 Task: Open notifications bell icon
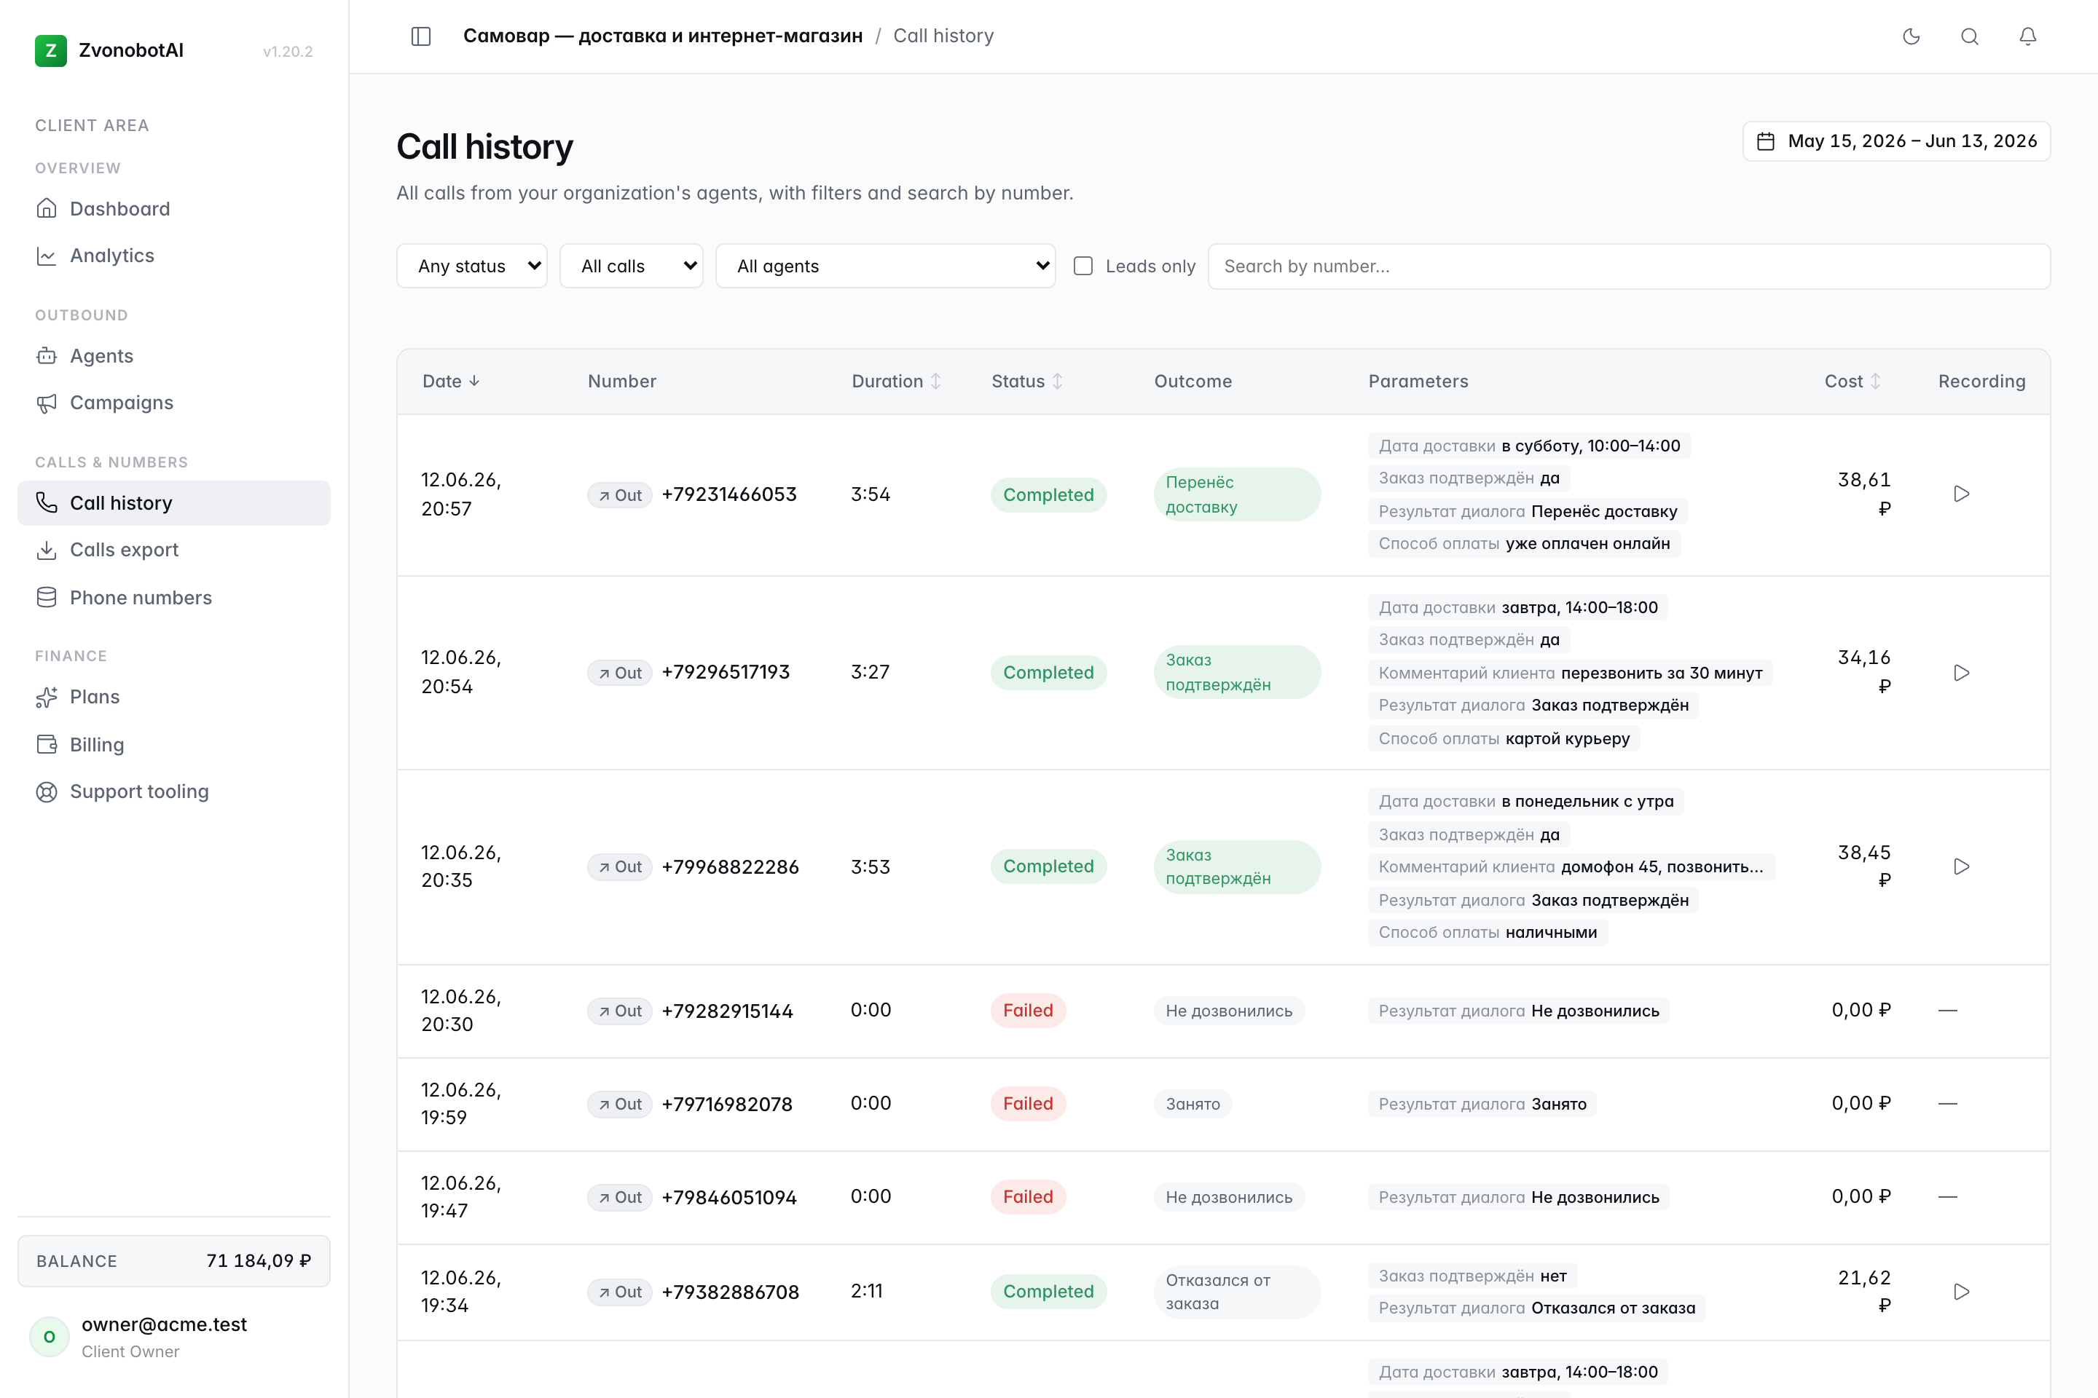2027,36
